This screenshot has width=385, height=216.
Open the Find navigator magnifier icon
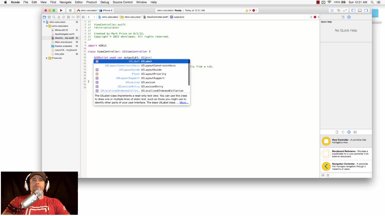(54, 17)
